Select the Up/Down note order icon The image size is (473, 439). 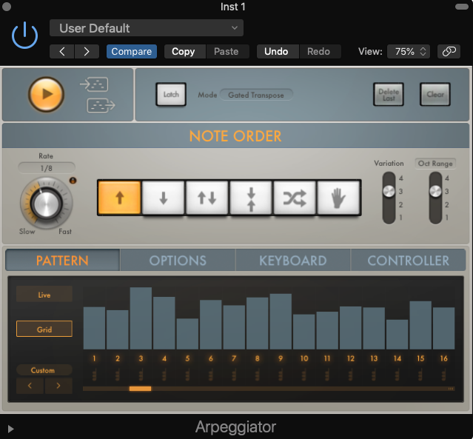pyautogui.click(x=207, y=198)
